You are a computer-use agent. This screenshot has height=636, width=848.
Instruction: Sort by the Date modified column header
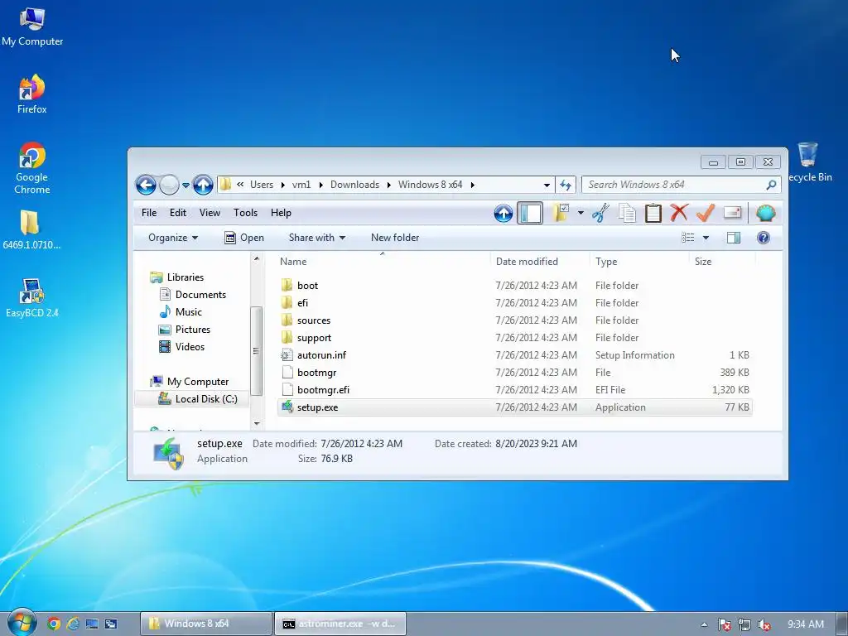pyautogui.click(x=540, y=262)
